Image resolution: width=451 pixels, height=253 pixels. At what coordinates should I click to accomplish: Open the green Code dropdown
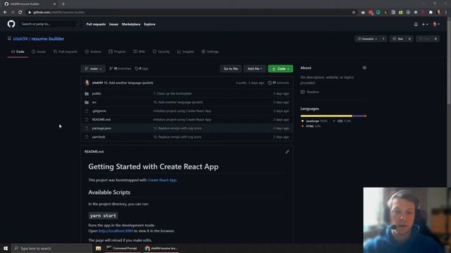pyautogui.click(x=280, y=69)
